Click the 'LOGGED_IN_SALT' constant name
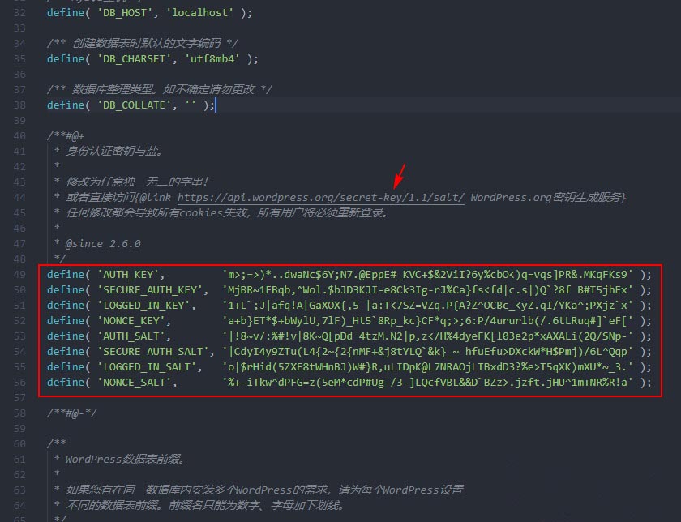Image resolution: width=681 pixels, height=522 pixels. (x=146, y=366)
